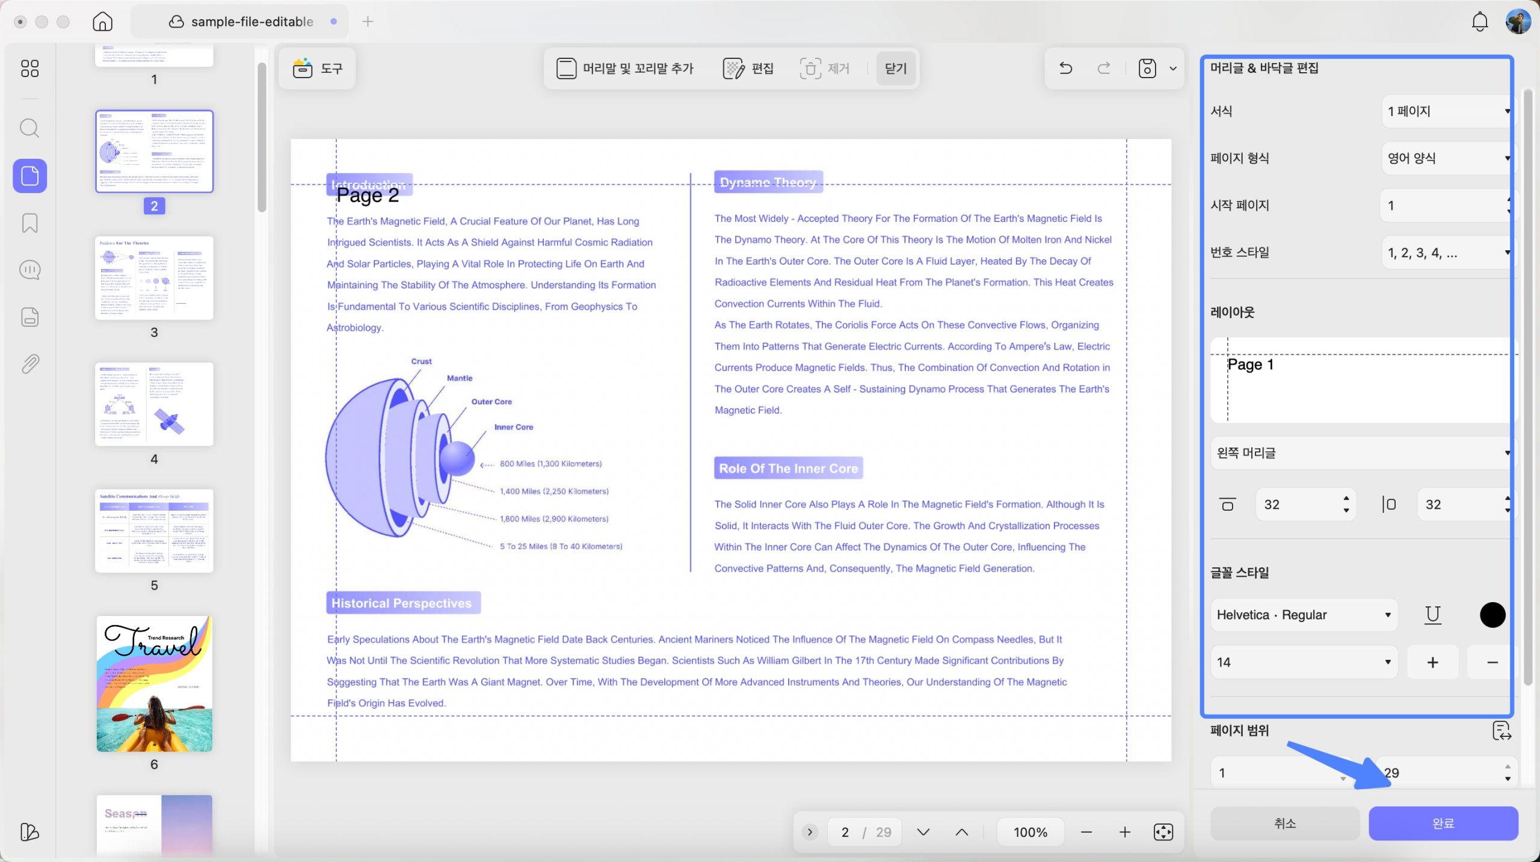Screen dimensions: 1540x862
Task: Redo the last action
Action: 1104,69
